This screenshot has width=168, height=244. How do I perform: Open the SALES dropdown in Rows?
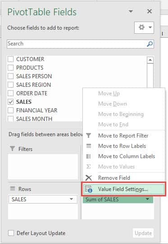pos(72,199)
